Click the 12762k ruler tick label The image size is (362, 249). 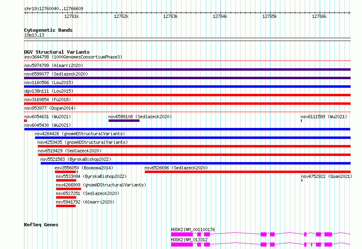[121, 16]
